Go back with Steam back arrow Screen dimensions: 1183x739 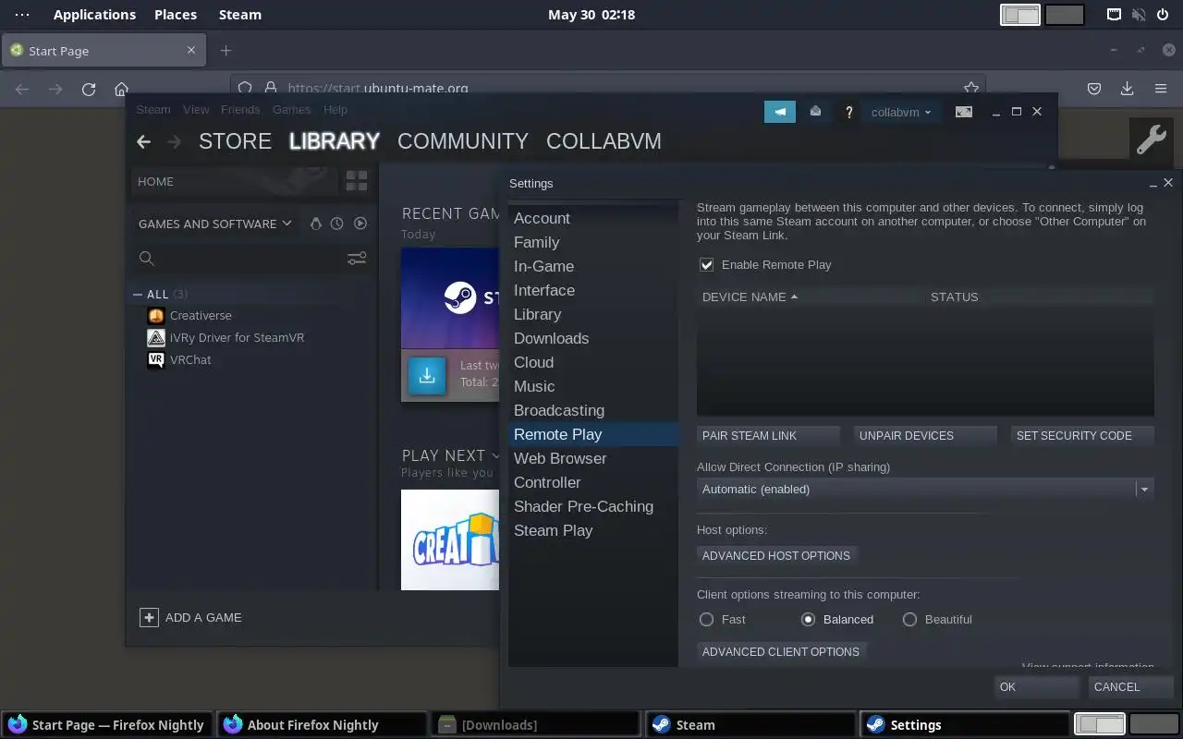(143, 141)
